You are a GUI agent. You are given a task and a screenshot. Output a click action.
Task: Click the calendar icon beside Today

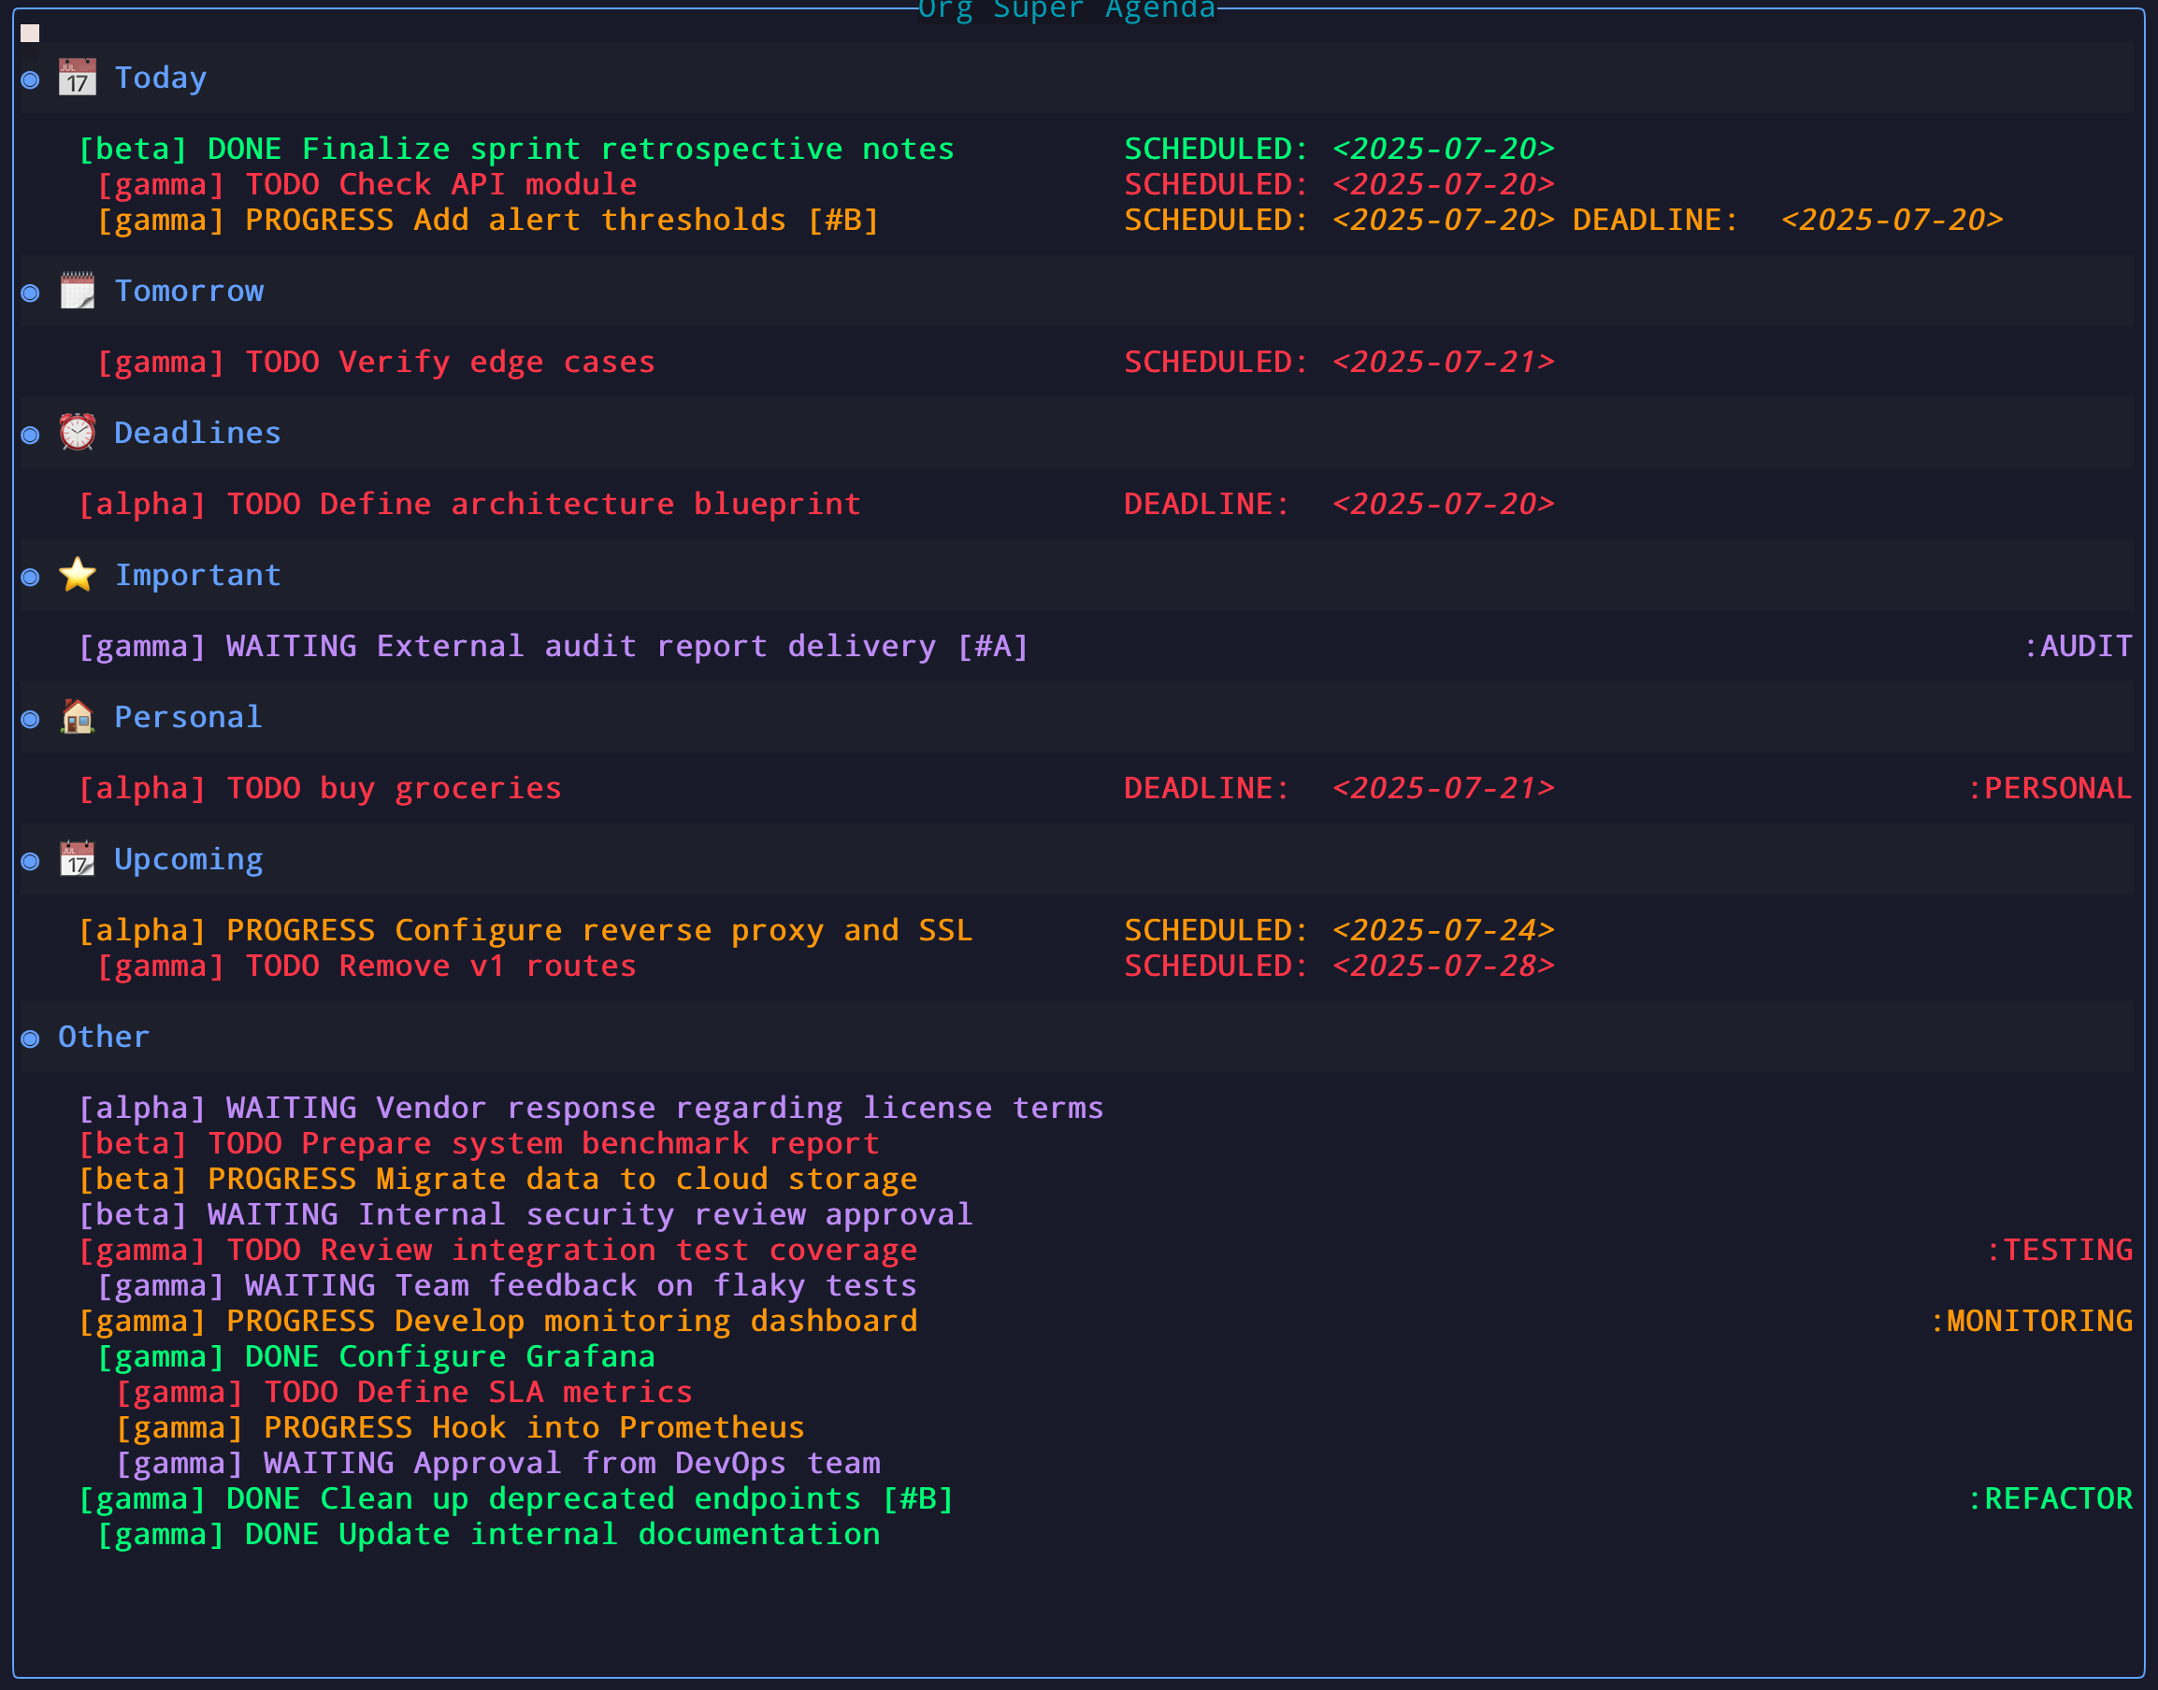tap(77, 78)
